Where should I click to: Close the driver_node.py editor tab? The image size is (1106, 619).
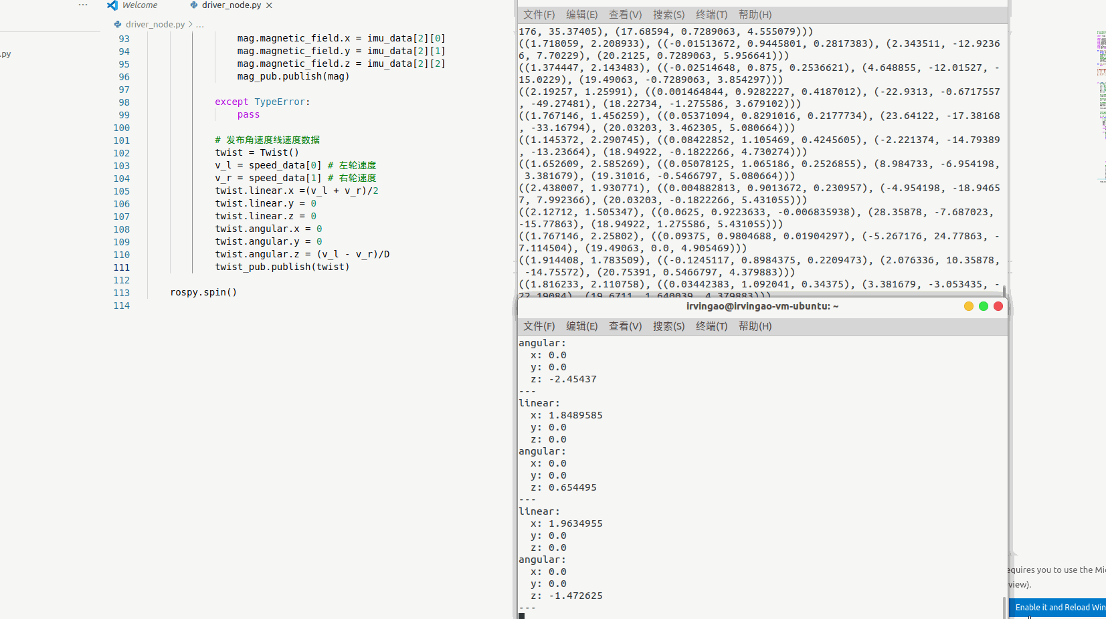269,5
